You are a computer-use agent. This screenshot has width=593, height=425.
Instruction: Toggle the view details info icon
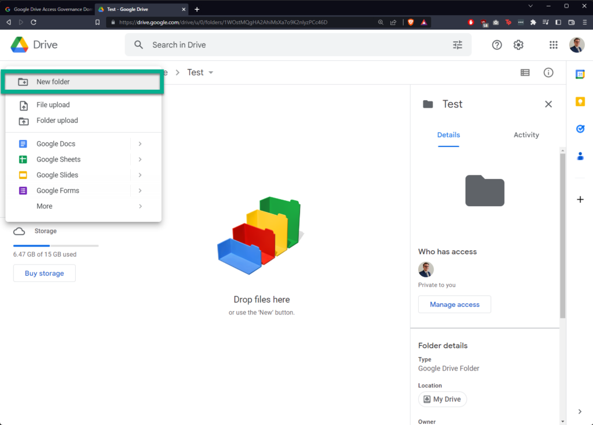coord(548,72)
